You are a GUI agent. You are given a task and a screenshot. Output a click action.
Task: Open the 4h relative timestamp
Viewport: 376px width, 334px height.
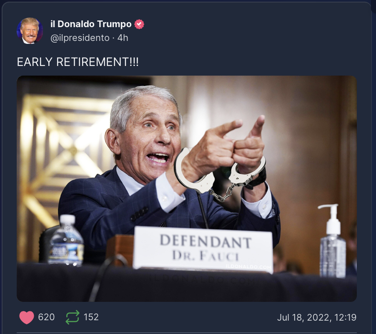click(x=123, y=38)
